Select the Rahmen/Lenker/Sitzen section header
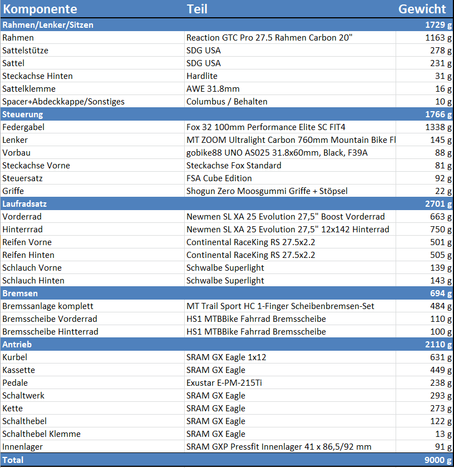Screen dimensions: 454x468 point(48,25)
